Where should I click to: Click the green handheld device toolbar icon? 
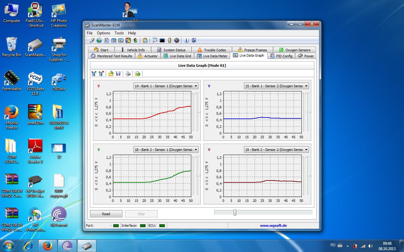(169, 40)
